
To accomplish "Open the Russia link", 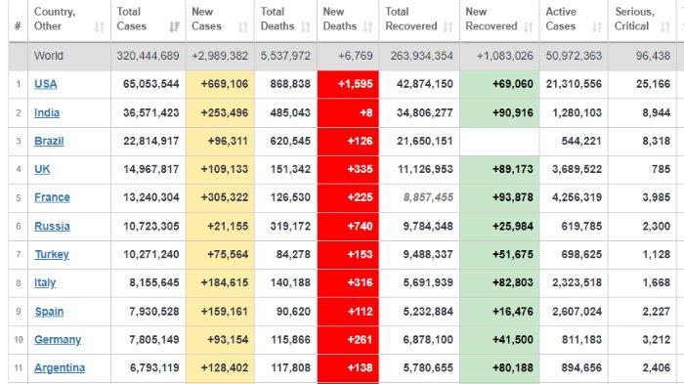I will 52,227.
